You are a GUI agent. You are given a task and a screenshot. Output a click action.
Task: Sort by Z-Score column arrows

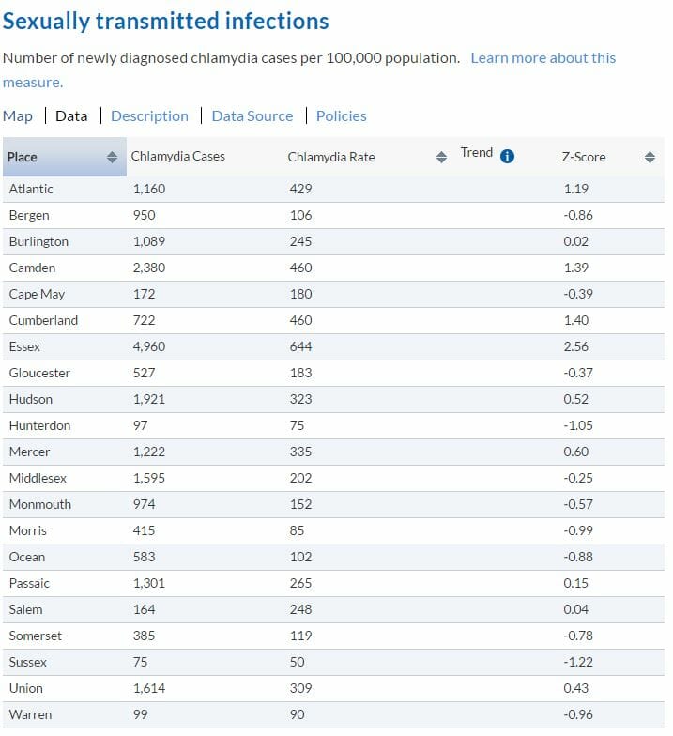tap(650, 158)
